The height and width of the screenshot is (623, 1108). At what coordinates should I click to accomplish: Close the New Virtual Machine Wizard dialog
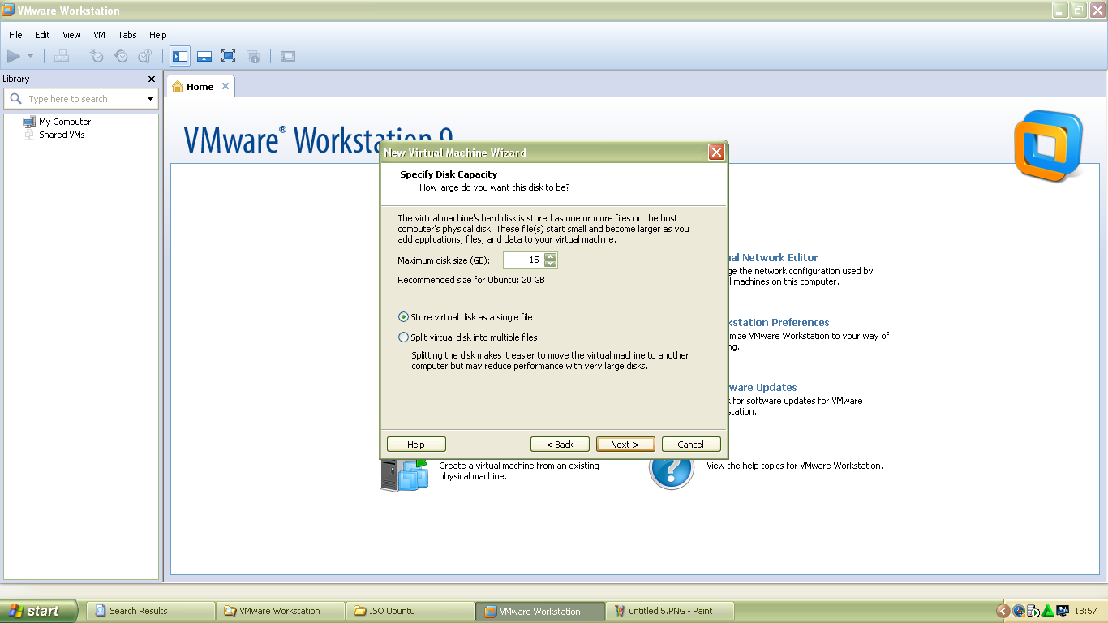click(716, 153)
